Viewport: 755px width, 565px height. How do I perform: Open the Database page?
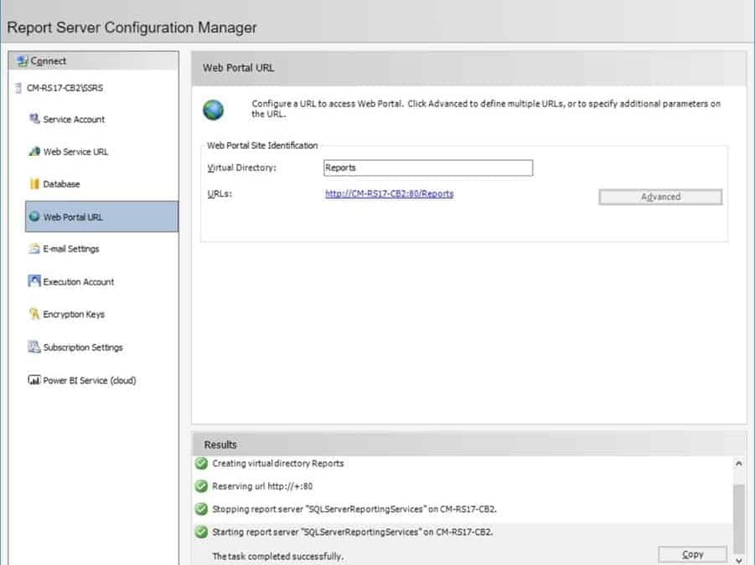[61, 184]
